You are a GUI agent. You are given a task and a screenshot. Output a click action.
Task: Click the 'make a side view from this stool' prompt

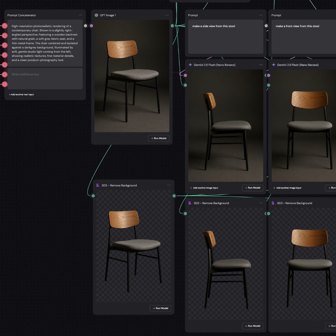click(x=225, y=37)
